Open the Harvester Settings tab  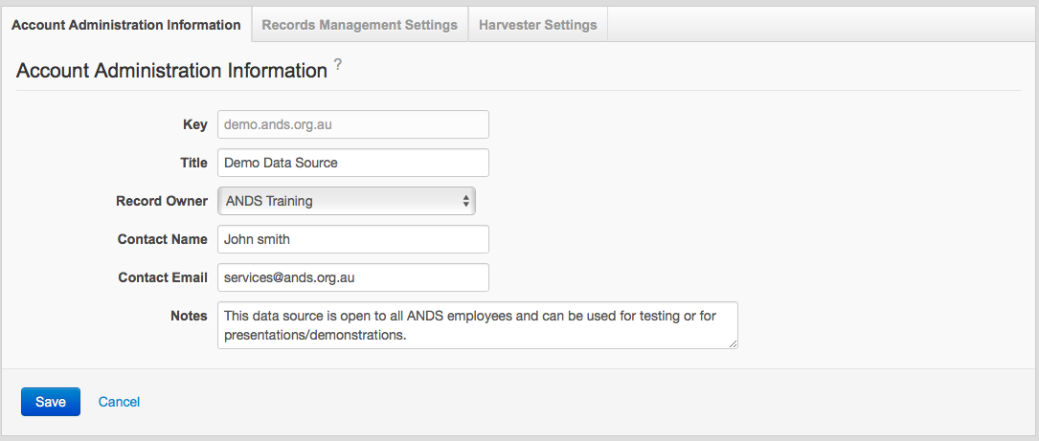(x=537, y=25)
